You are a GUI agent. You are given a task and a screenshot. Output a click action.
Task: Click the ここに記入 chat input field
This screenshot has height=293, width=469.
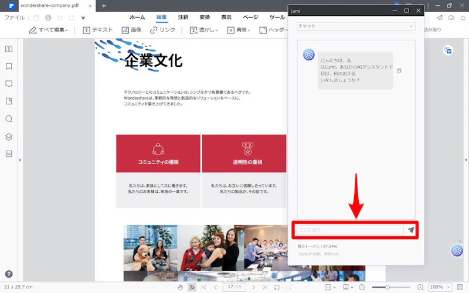click(350, 230)
